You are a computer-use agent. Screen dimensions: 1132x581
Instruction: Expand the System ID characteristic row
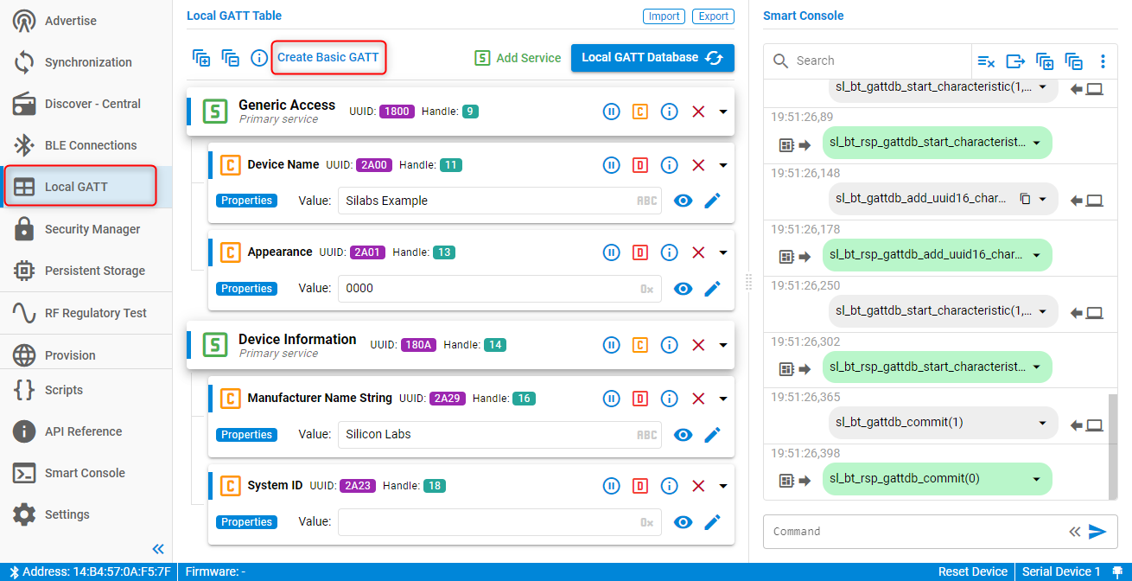point(722,485)
